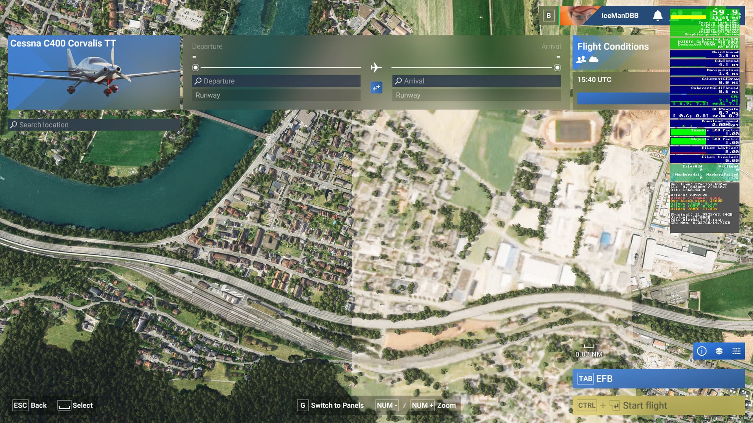Select the arrival endpoint radio marker

[x=557, y=68]
